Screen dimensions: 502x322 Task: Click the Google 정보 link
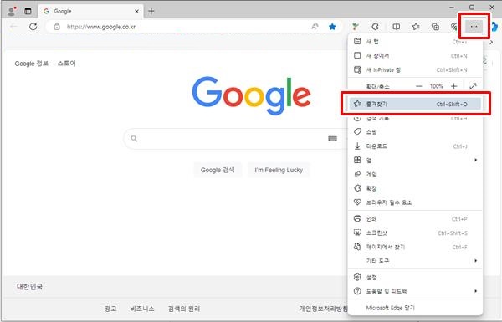32,64
